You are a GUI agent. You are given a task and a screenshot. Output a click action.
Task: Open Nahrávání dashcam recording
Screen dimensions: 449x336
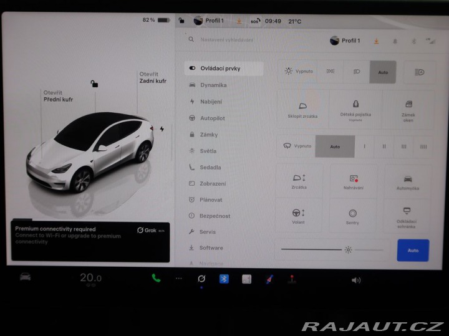354,182
